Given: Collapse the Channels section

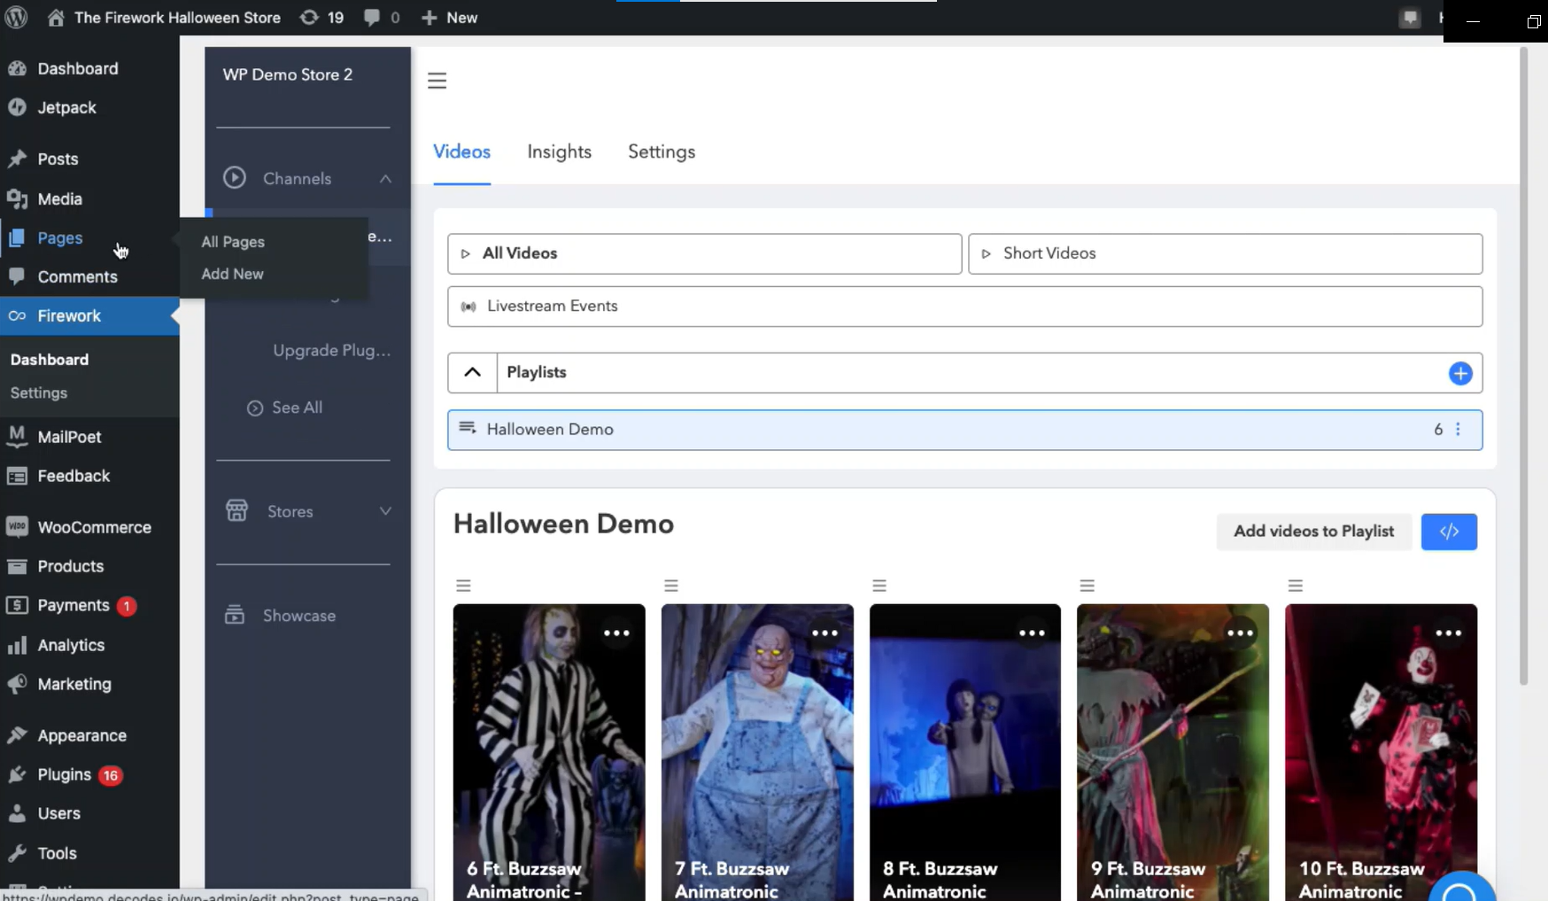Looking at the screenshot, I should pos(384,178).
